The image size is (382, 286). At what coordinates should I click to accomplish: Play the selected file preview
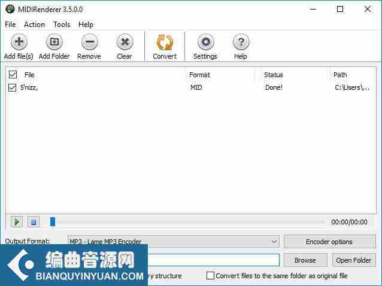click(x=17, y=222)
